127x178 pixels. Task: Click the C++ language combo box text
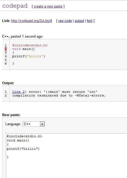pyautogui.click(x=31, y=124)
